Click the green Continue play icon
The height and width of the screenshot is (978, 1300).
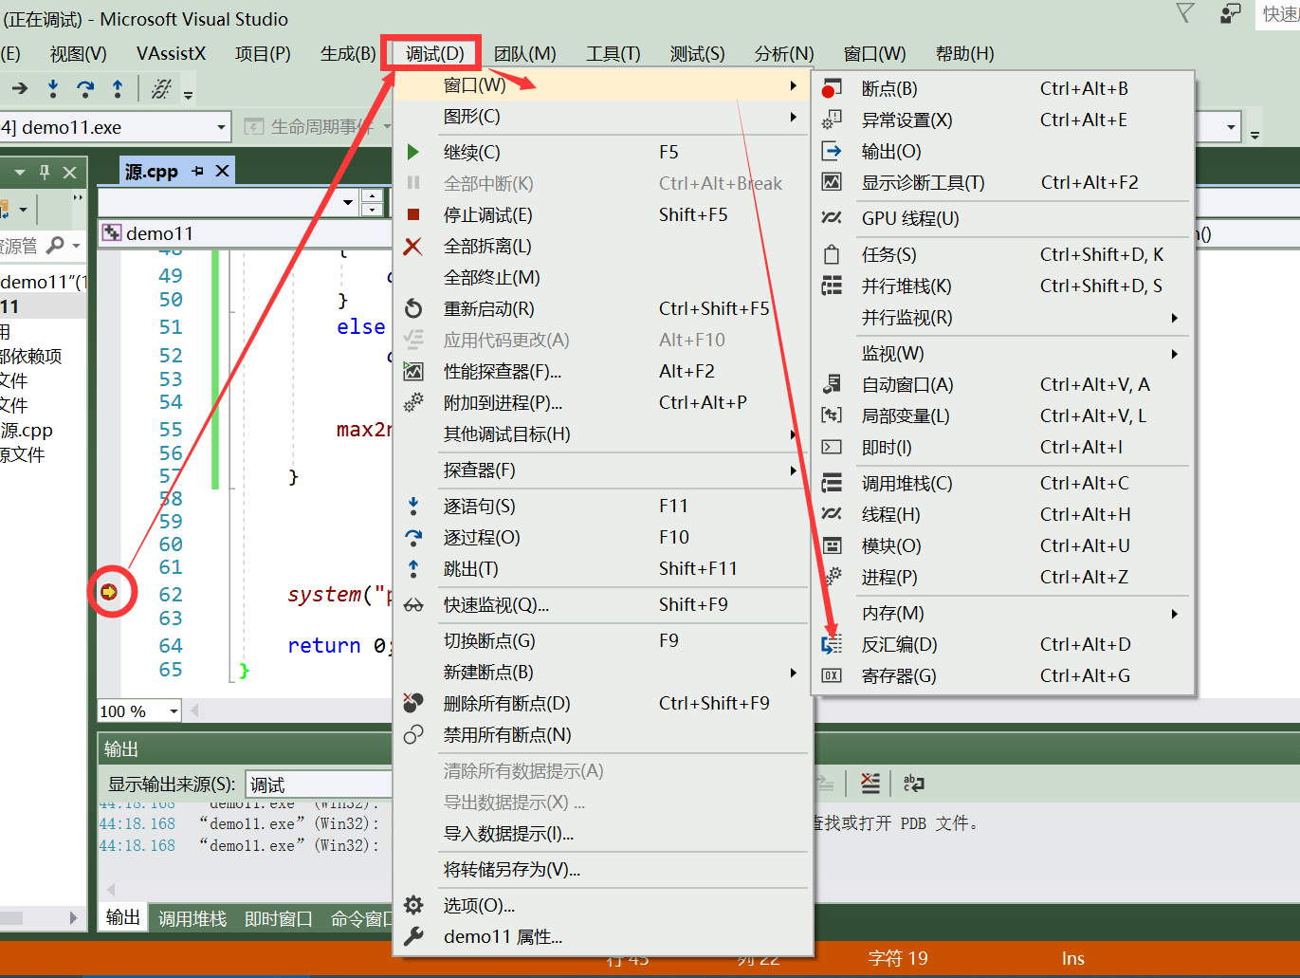[413, 152]
